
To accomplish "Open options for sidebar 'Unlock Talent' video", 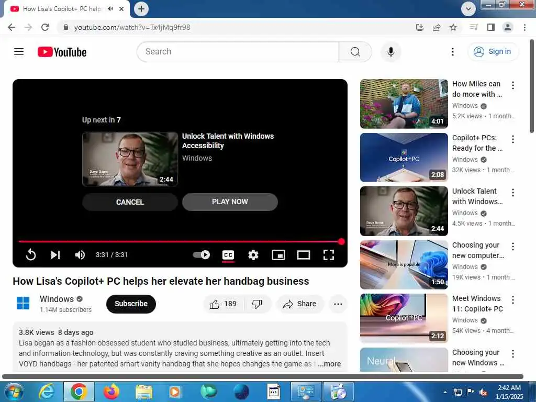I will pyautogui.click(x=513, y=193).
